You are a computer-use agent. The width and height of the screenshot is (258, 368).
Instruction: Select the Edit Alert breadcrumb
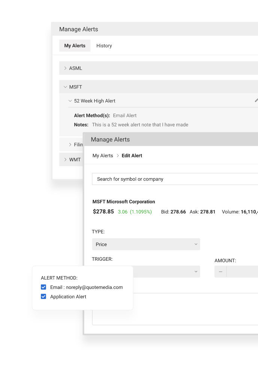point(132,156)
